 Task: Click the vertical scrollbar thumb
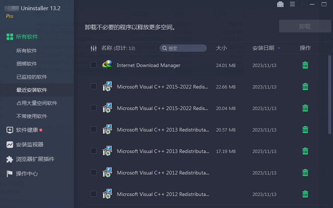pos(330,95)
